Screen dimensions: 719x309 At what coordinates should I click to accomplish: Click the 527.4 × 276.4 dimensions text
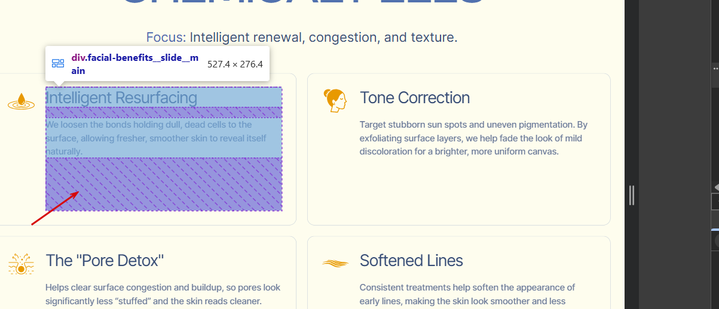tap(235, 64)
